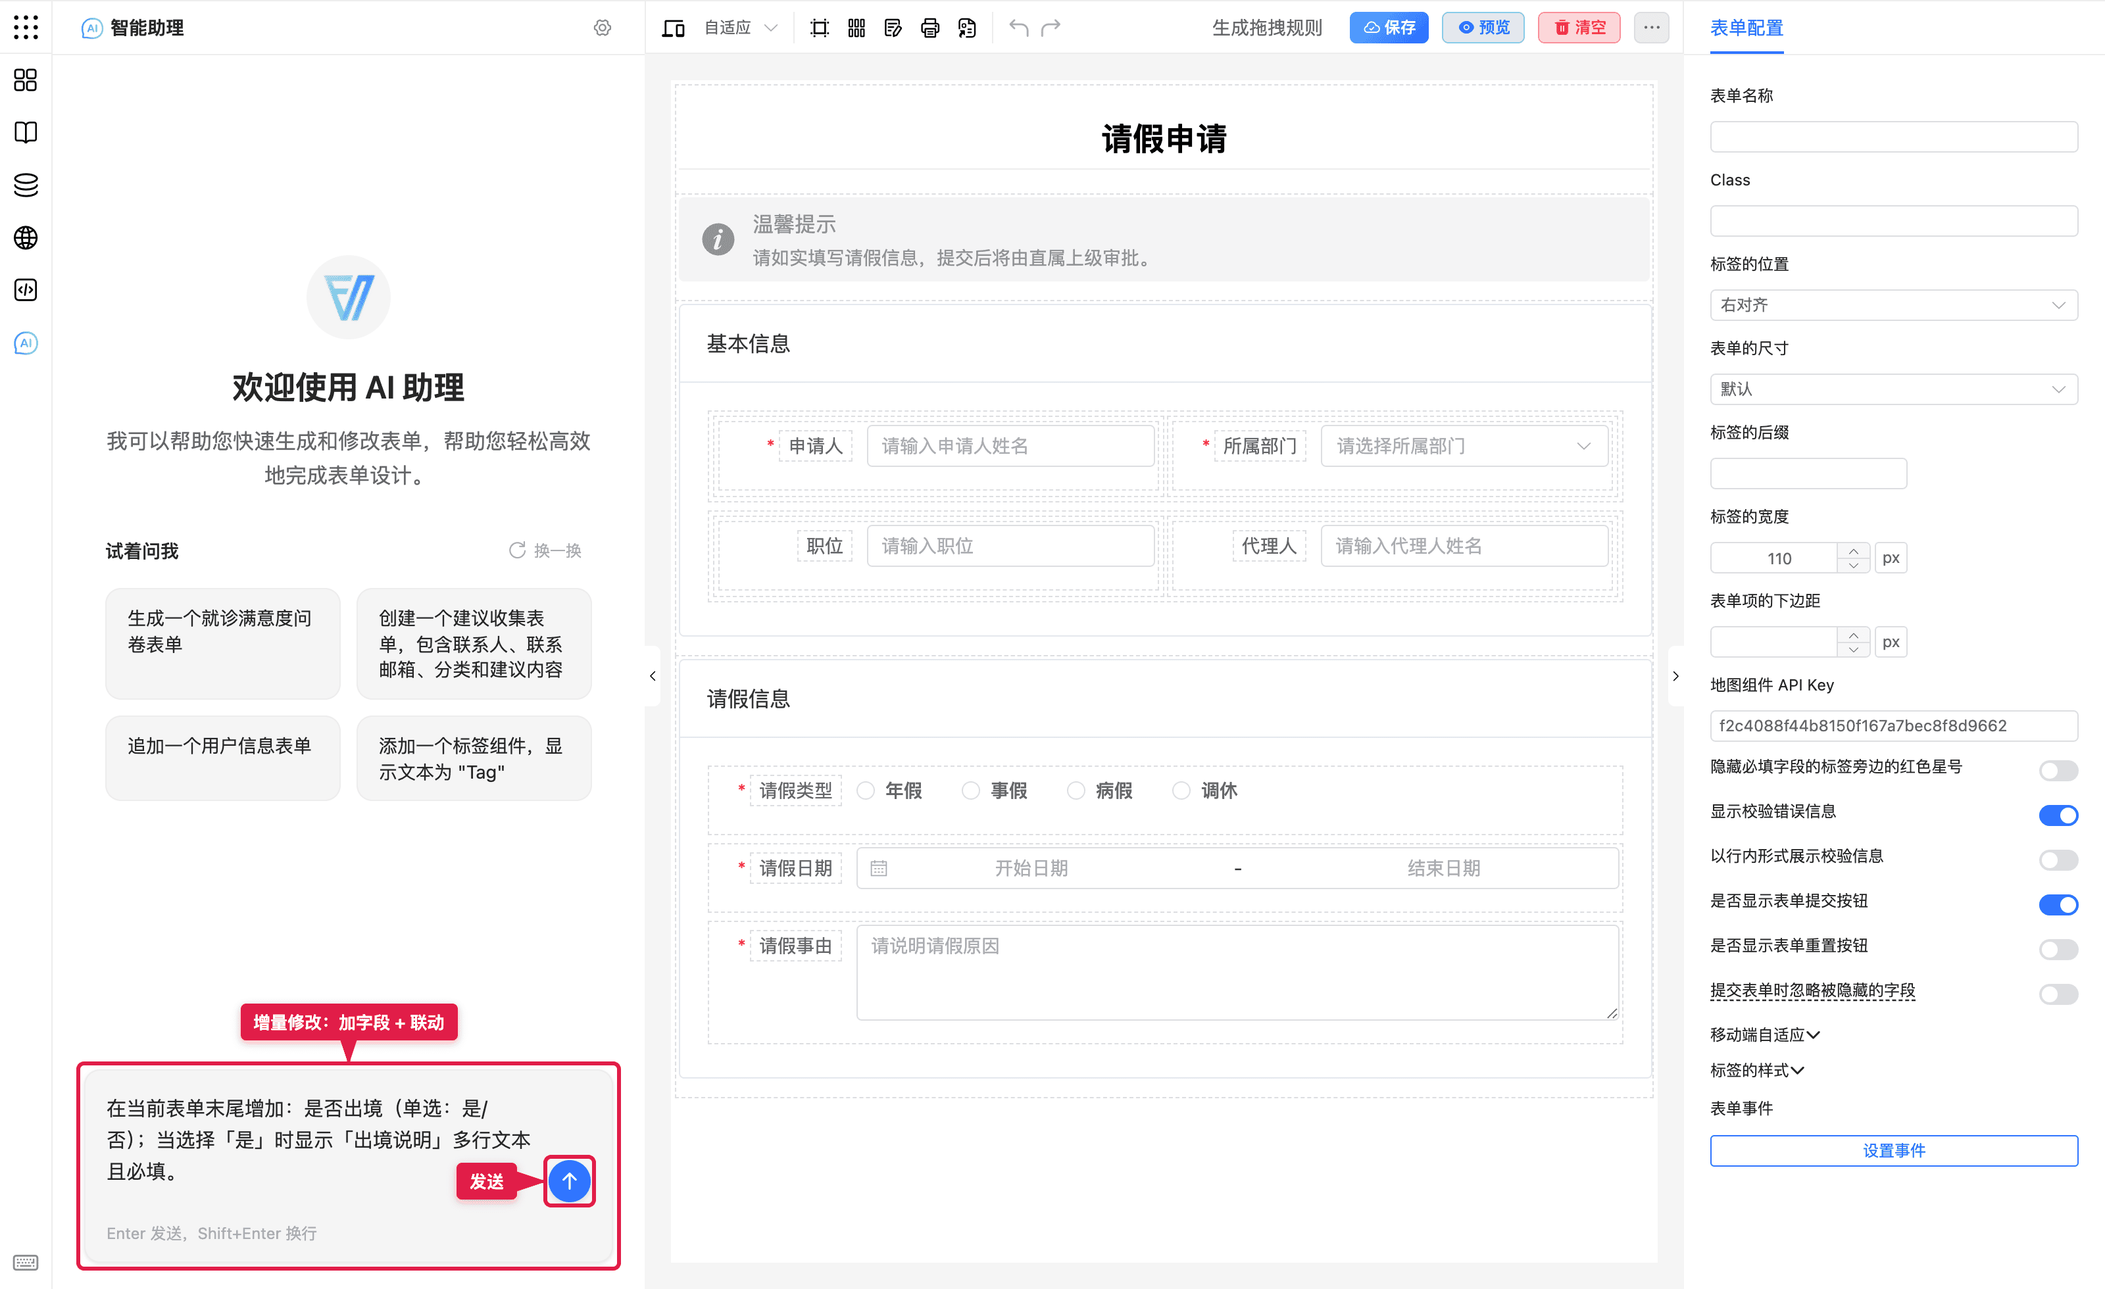The width and height of the screenshot is (2105, 1289).
Task: Disable show validation error messages
Action: (x=2058, y=815)
